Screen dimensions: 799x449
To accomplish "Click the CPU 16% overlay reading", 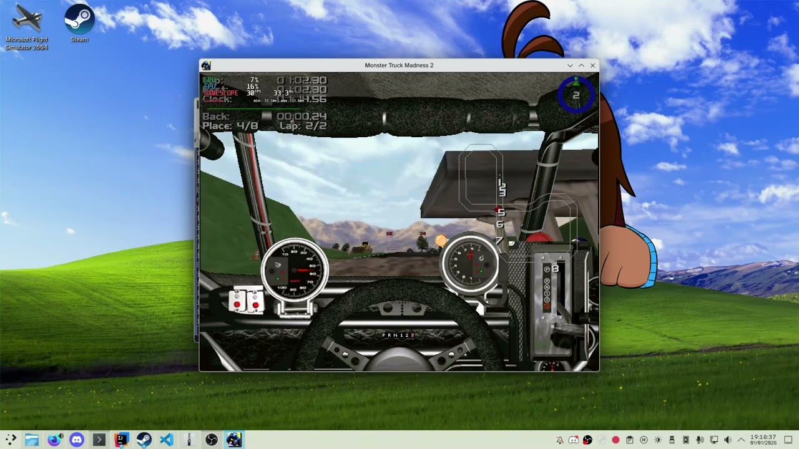I will pyautogui.click(x=230, y=87).
